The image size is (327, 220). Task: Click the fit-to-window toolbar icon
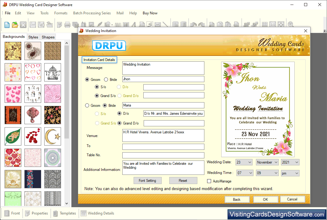[281, 25]
